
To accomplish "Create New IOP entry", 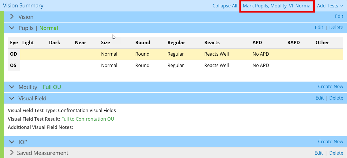I will tap(330, 141).
